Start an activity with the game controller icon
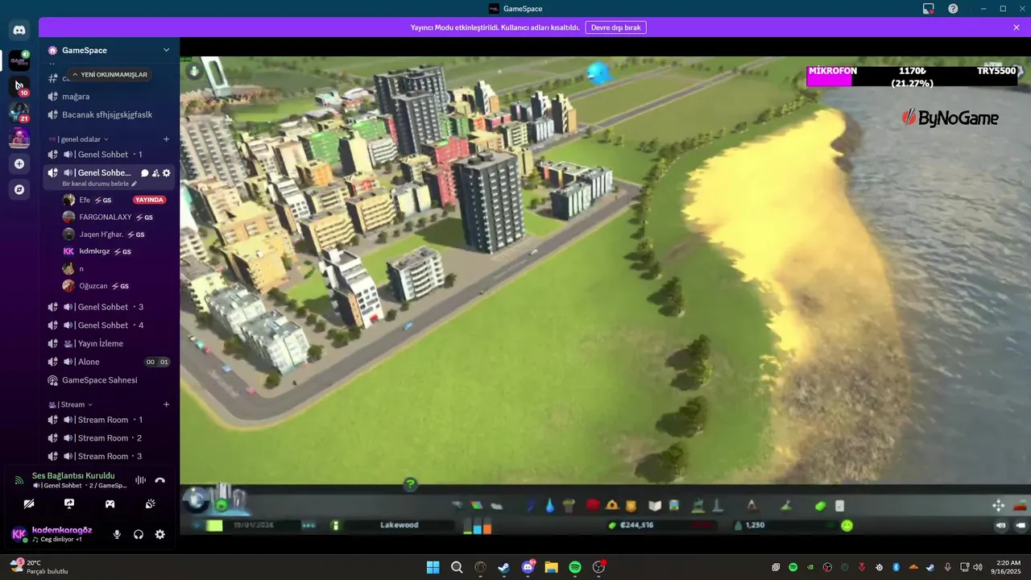 coord(110,503)
